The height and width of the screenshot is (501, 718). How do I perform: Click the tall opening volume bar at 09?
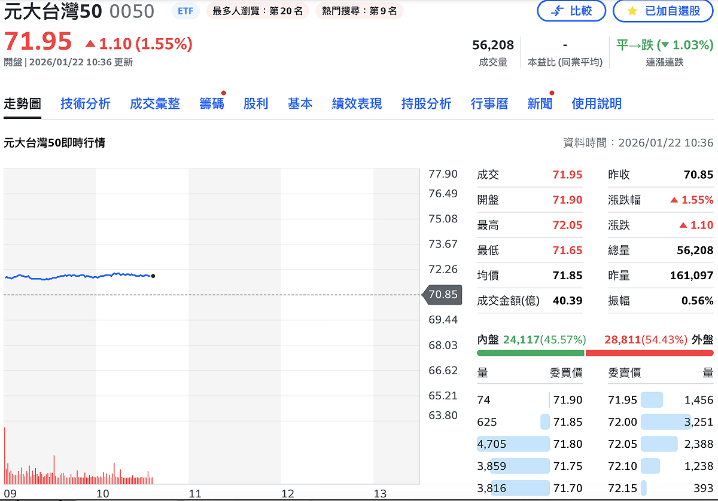tap(4, 455)
